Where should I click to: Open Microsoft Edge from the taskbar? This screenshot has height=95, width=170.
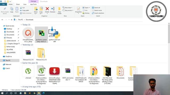[44, 93]
